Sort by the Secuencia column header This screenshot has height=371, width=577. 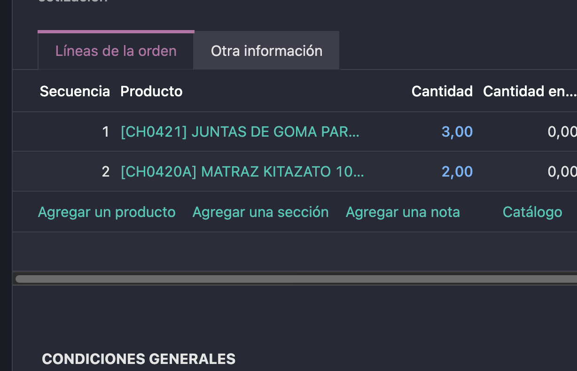click(75, 91)
